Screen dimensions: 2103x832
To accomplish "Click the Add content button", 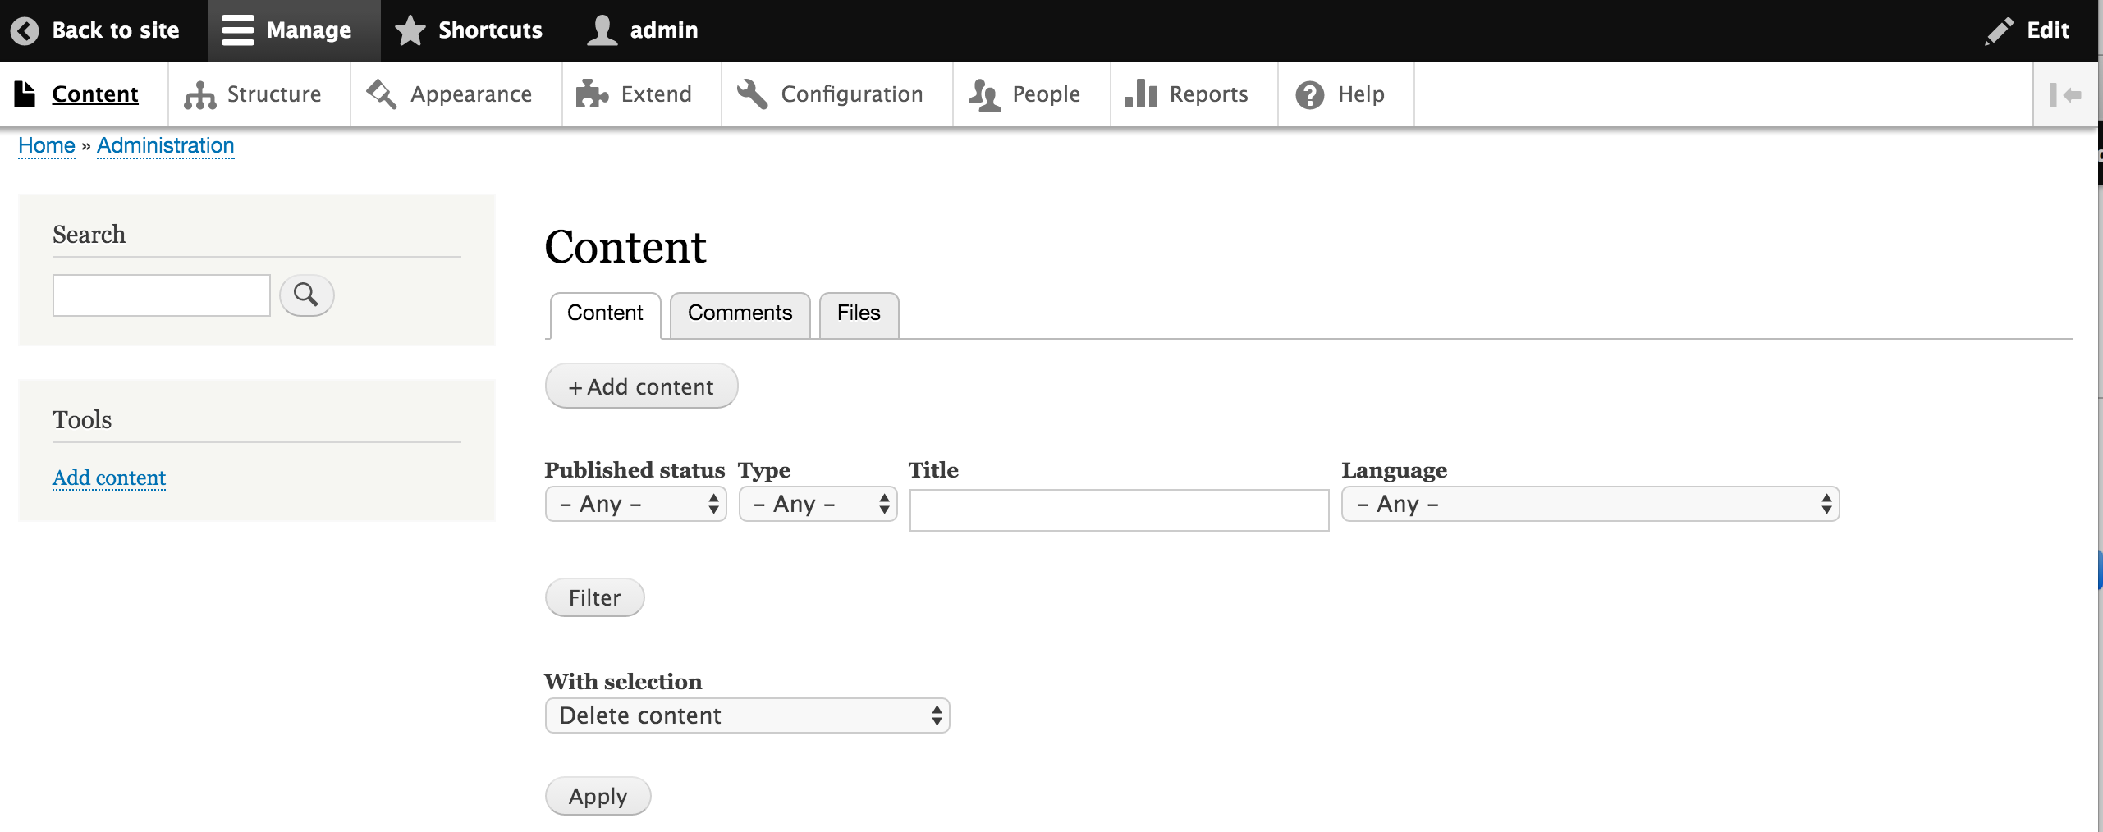I will point(640,386).
